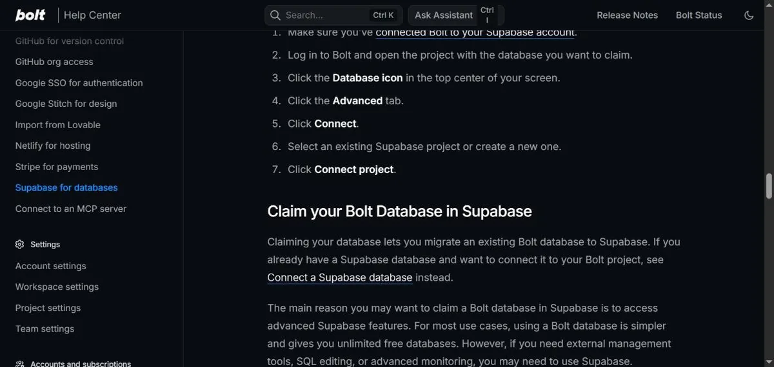Click bold text Database icon
Screen dimensions: 774x367
pos(368,78)
